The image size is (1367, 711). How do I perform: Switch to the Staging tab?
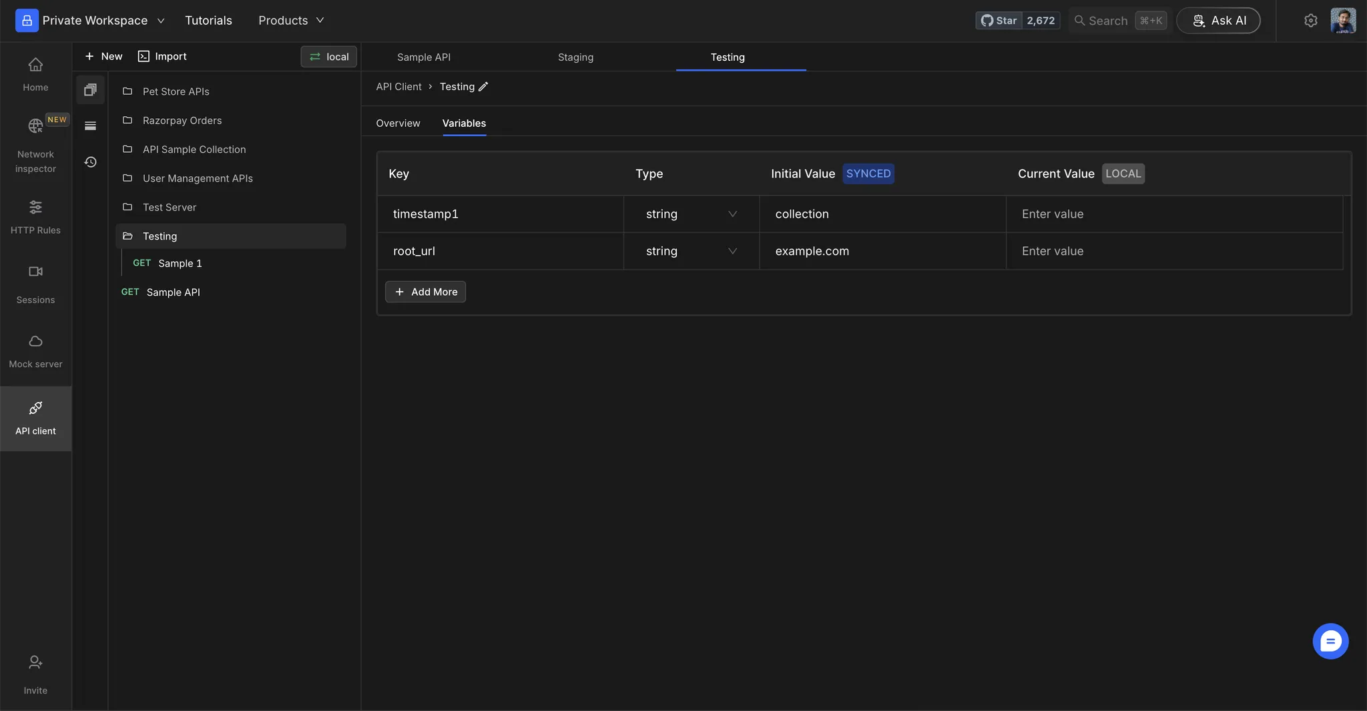(575, 57)
